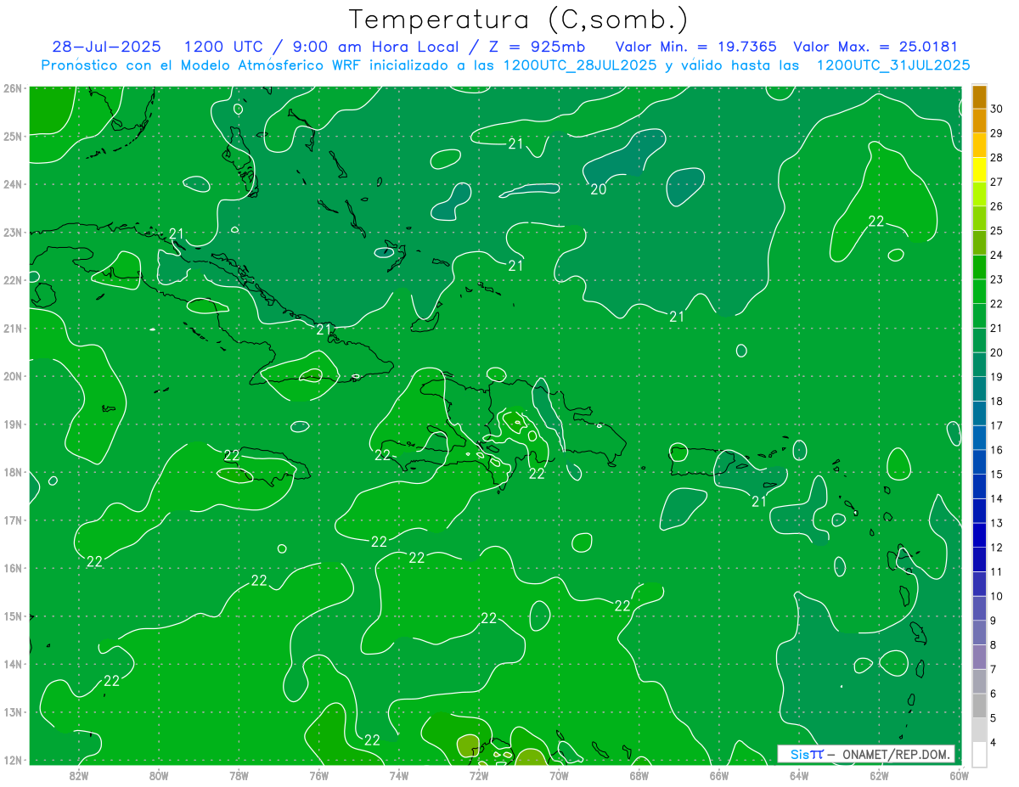The image size is (1019, 787).
Task: Click the '16N' latitude label
Action: tap(13, 568)
